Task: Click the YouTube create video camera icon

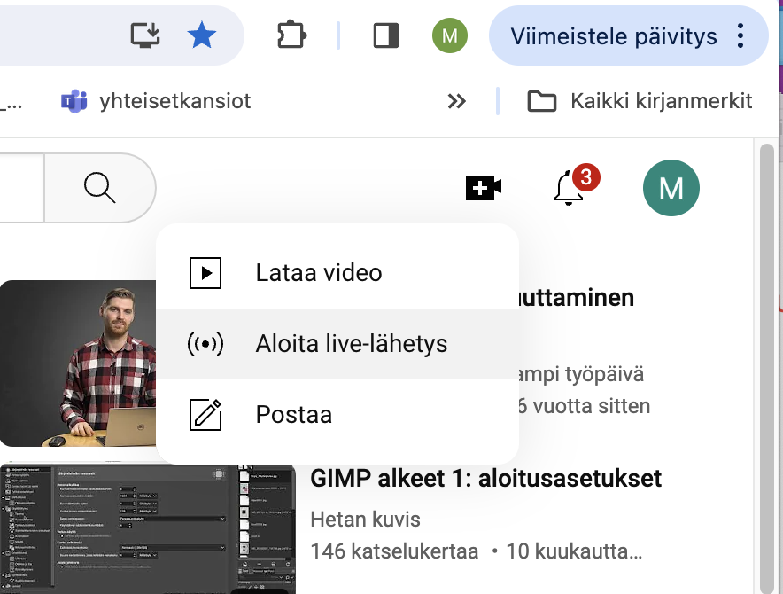Action: (483, 187)
